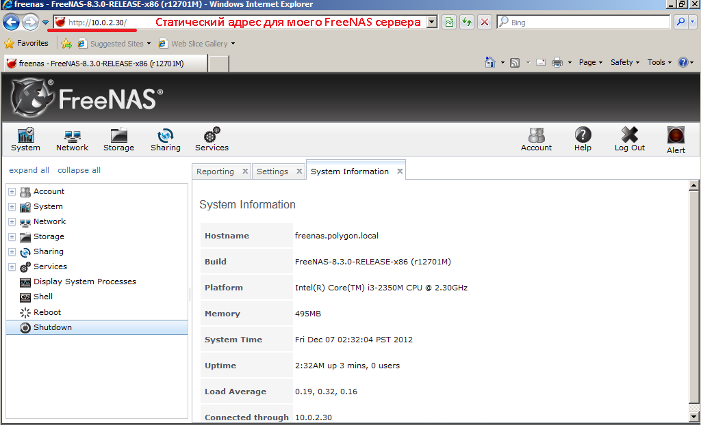
Task: Click the FreeNAS logo
Action: point(87,97)
